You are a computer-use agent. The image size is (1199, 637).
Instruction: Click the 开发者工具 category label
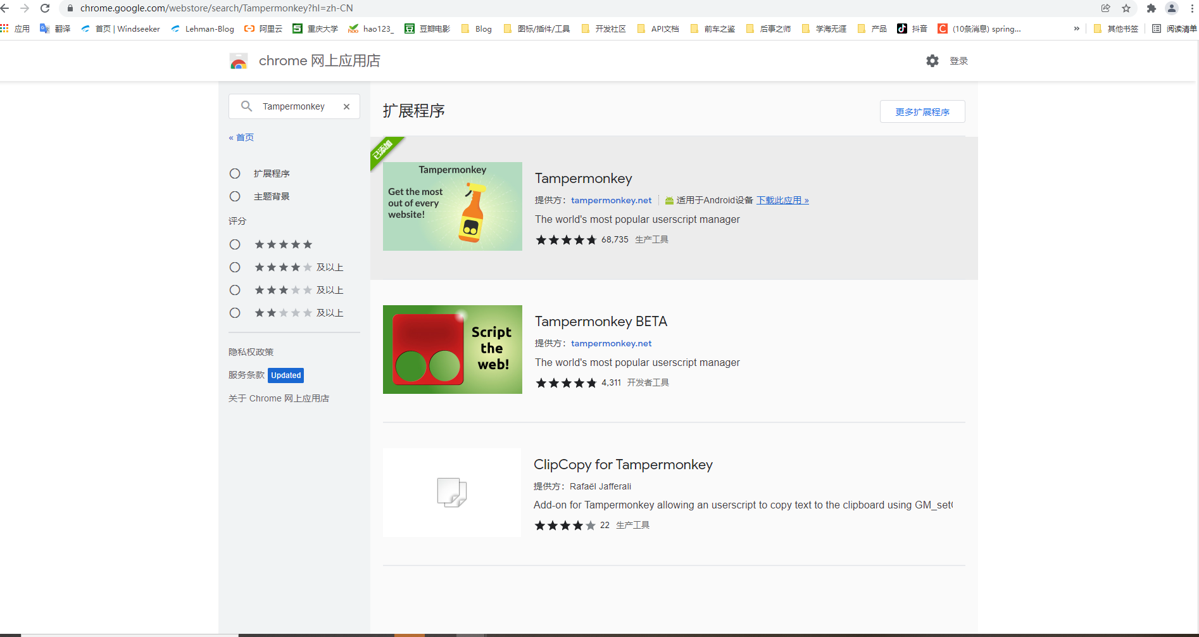[648, 382]
